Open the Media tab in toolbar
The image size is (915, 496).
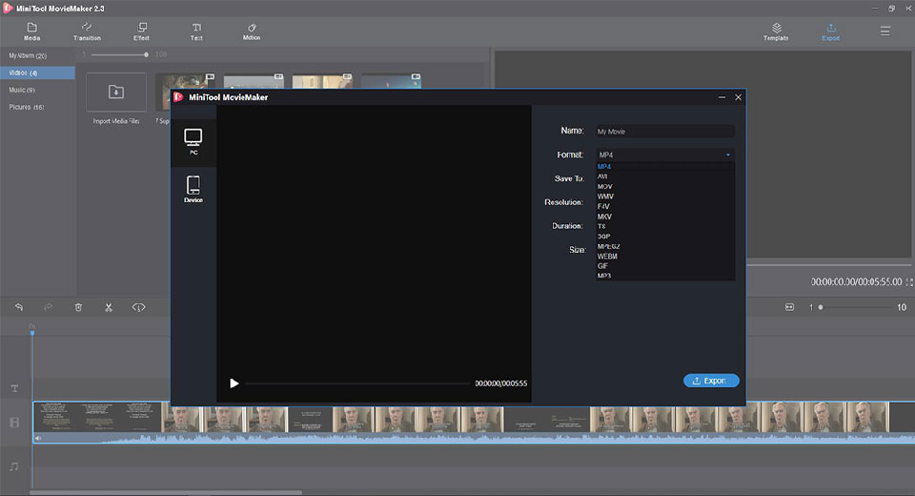32,31
